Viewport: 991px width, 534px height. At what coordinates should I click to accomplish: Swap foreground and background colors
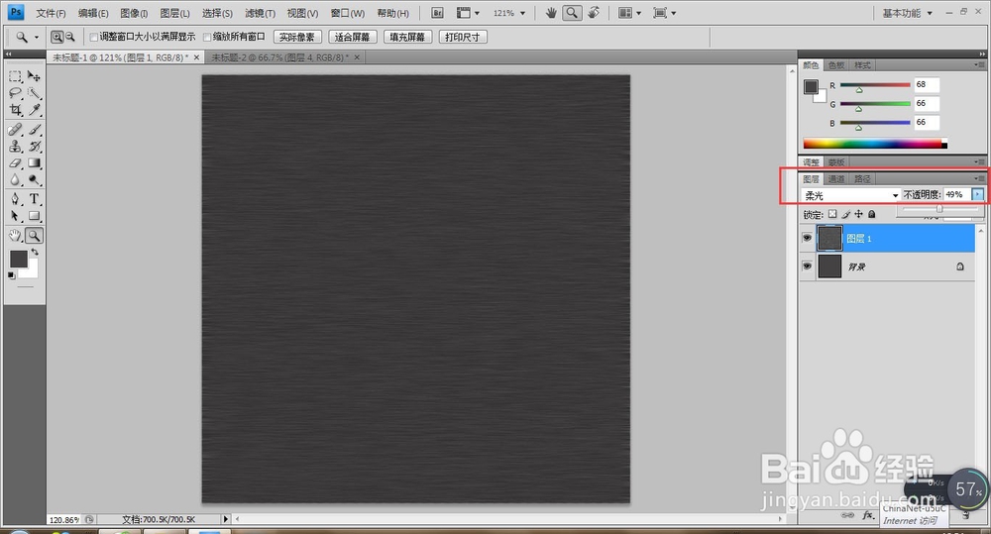pyautogui.click(x=35, y=253)
